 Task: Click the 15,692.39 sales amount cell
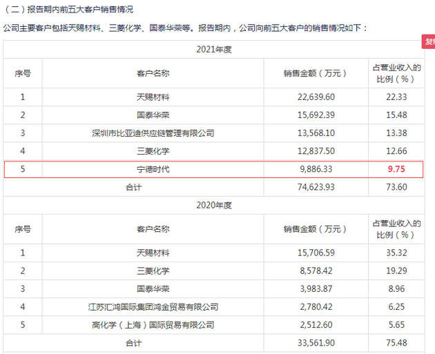(316, 115)
